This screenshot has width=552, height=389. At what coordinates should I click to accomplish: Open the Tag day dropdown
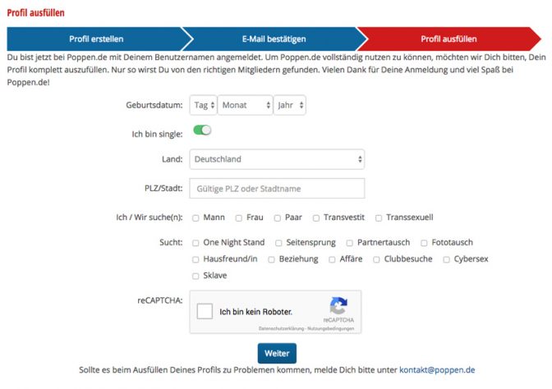click(x=203, y=105)
